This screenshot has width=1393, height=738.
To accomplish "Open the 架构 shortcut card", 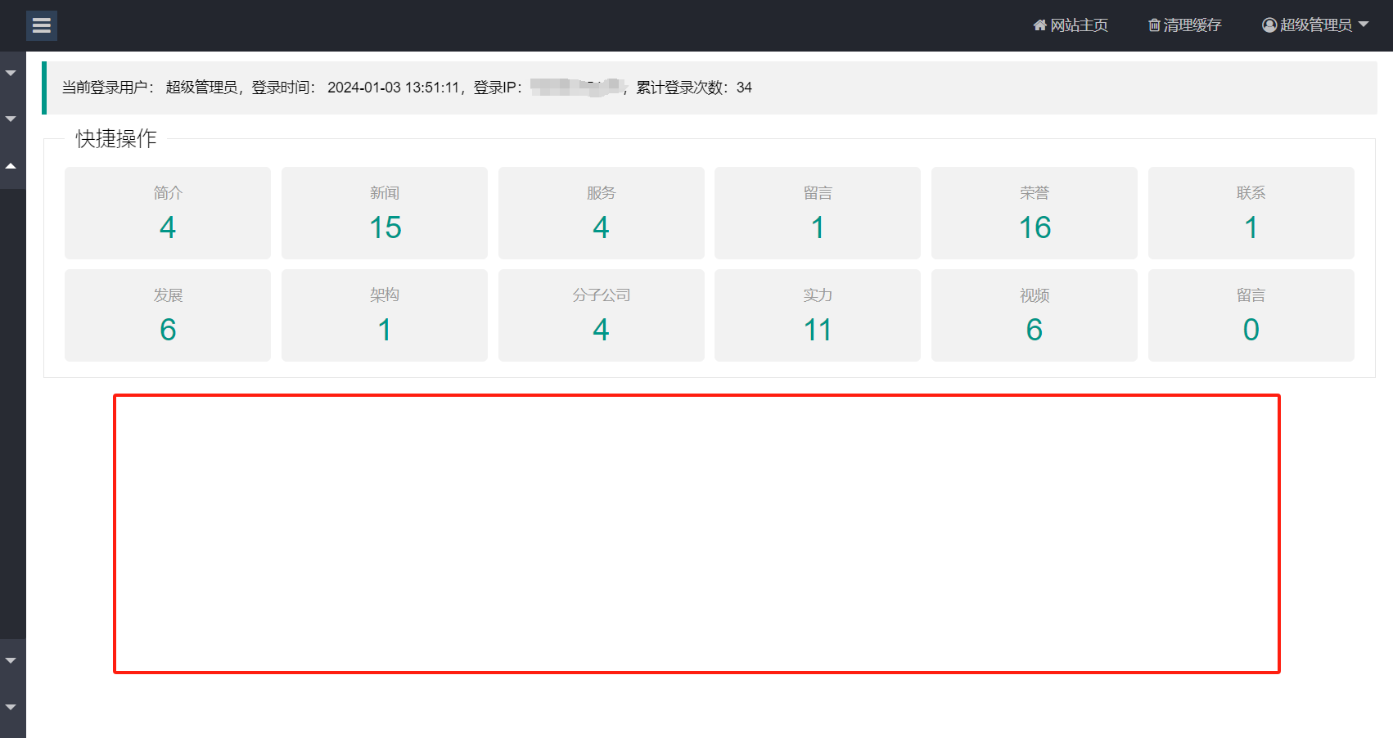I will click(385, 315).
